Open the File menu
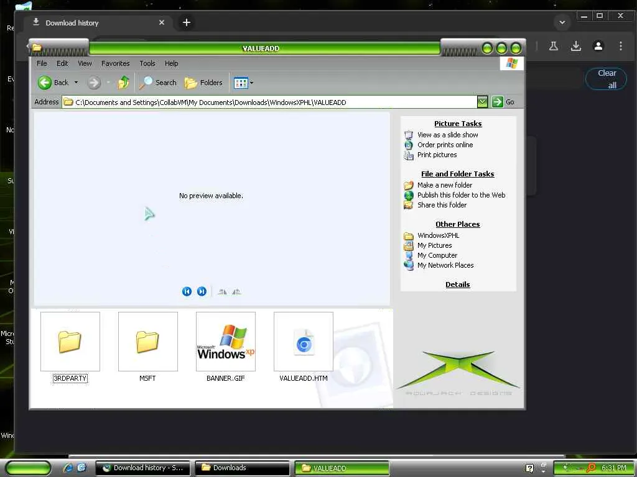The height and width of the screenshot is (477, 637). [x=42, y=63]
